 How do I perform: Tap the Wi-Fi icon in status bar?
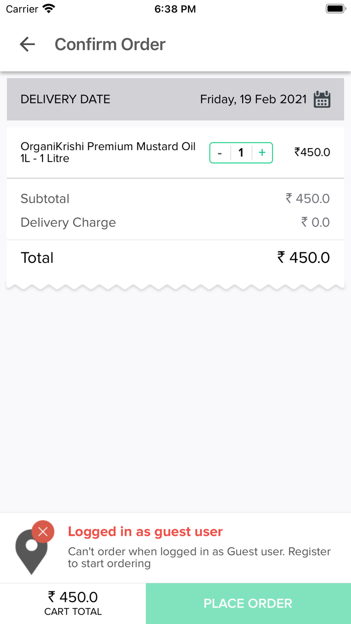tap(49, 8)
